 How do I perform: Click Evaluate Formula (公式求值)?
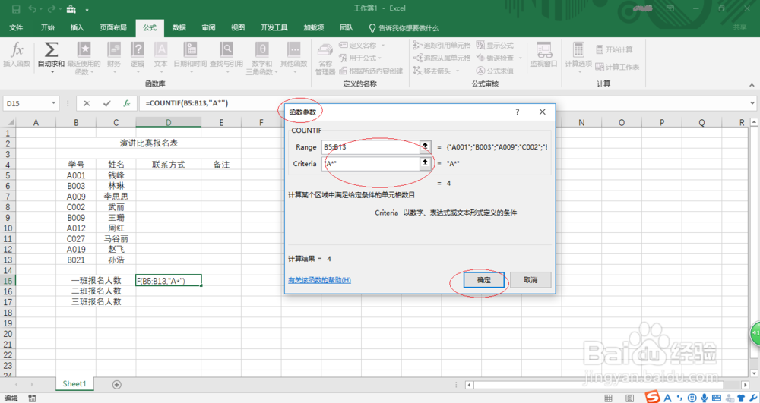495,71
